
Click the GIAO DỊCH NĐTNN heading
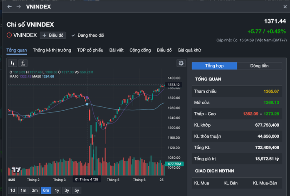(x=214, y=171)
